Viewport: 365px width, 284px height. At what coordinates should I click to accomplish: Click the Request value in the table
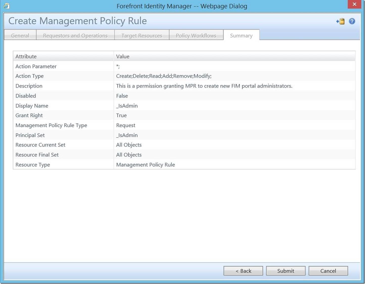(126, 125)
